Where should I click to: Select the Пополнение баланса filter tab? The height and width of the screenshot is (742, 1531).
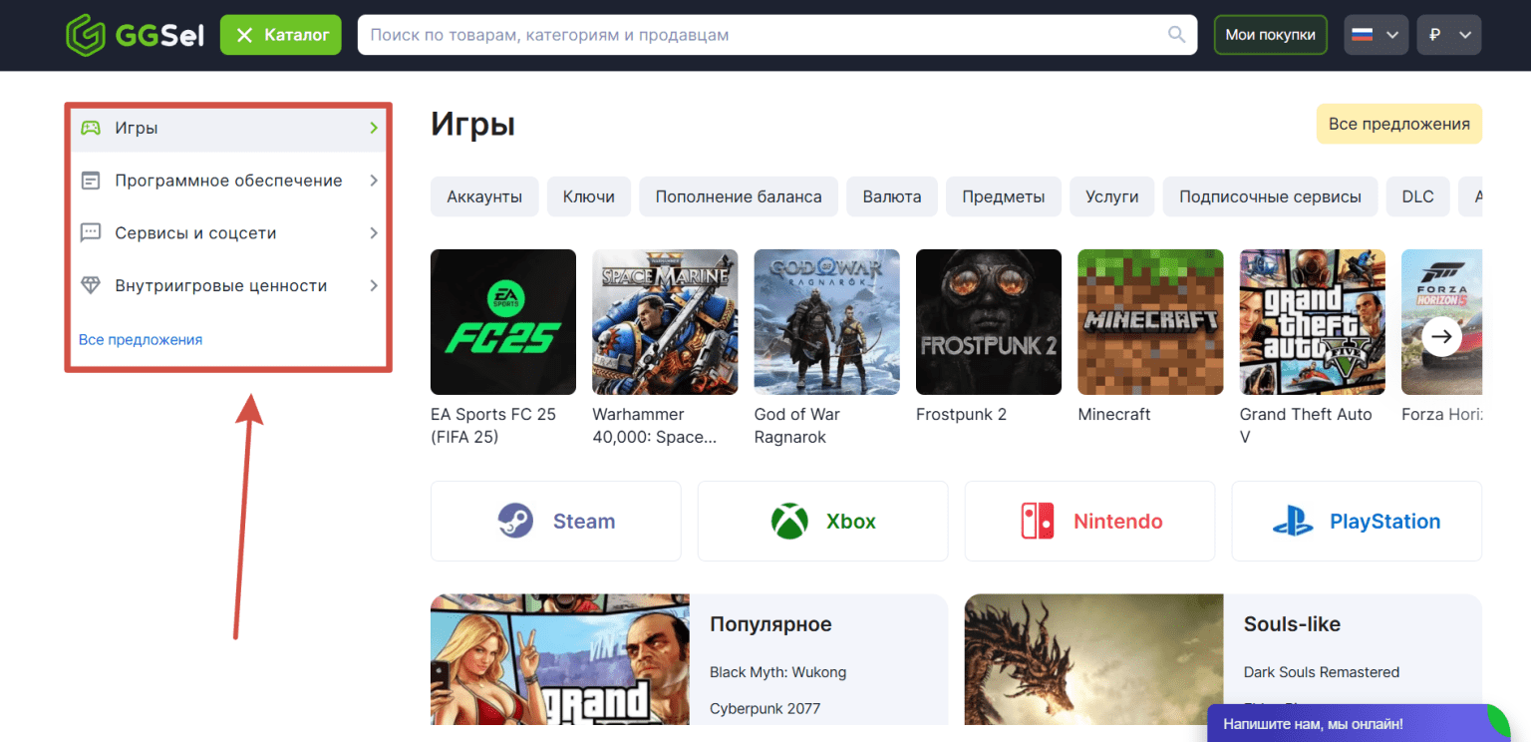pos(739,196)
